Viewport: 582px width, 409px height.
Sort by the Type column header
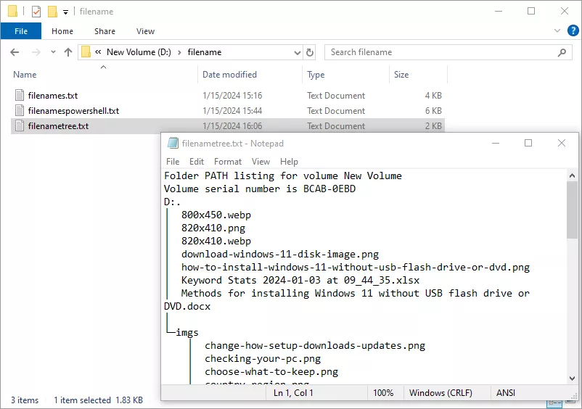[316, 75]
